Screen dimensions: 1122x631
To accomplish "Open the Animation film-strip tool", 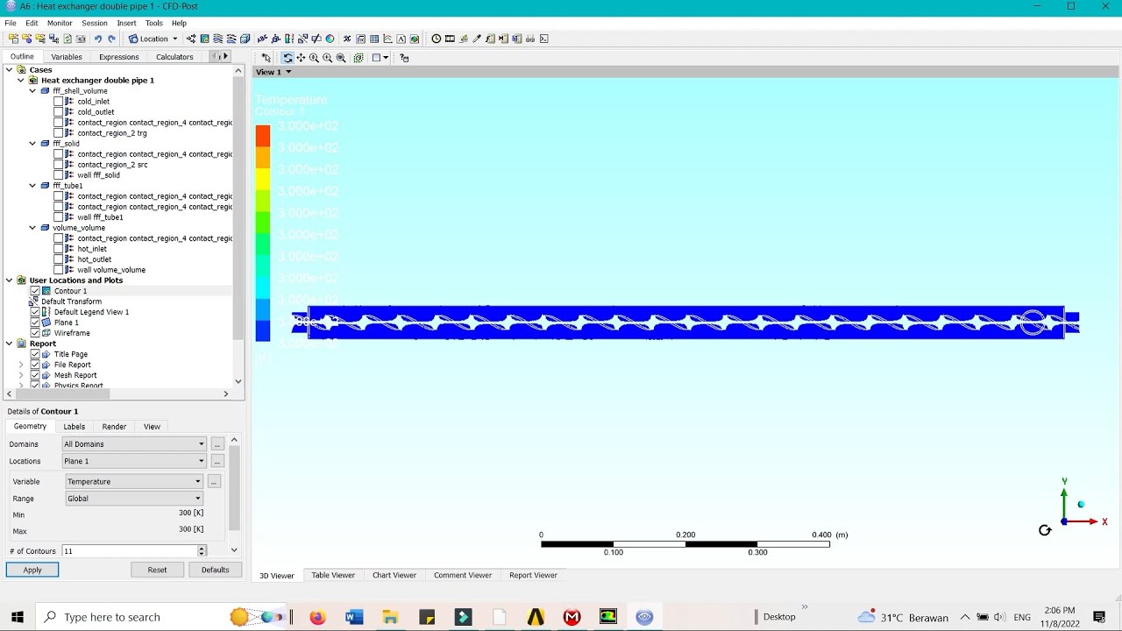I will 450,39.
